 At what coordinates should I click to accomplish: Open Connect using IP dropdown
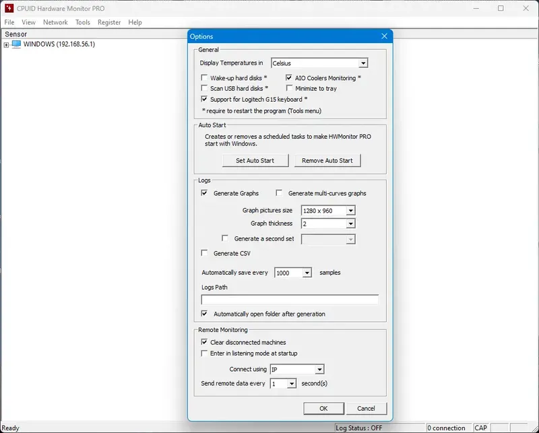pyautogui.click(x=297, y=370)
